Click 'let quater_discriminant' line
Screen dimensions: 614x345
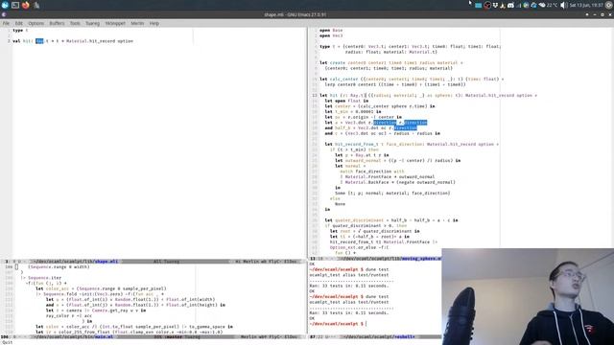click(x=391, y=220)
